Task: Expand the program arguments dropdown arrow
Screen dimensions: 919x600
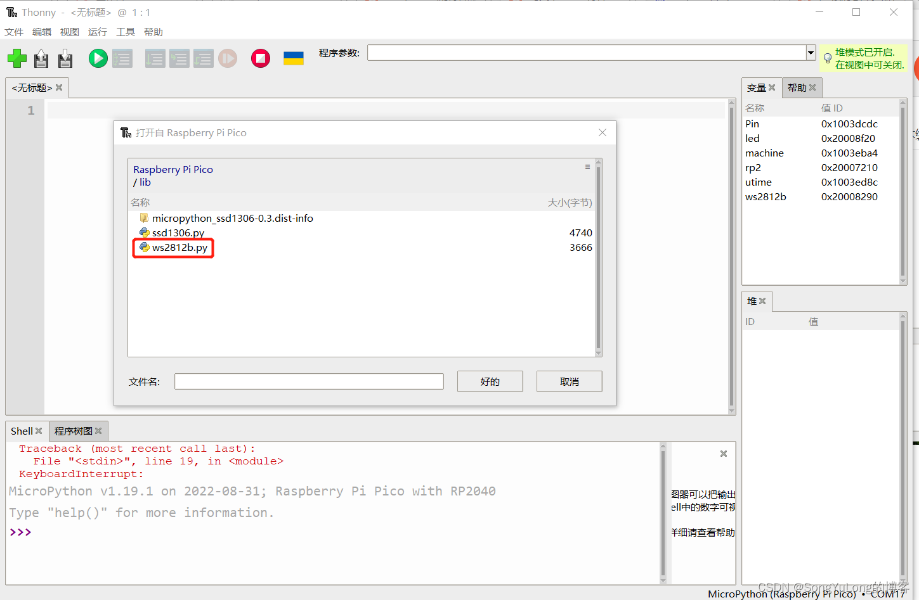Action: click(811, 53)
